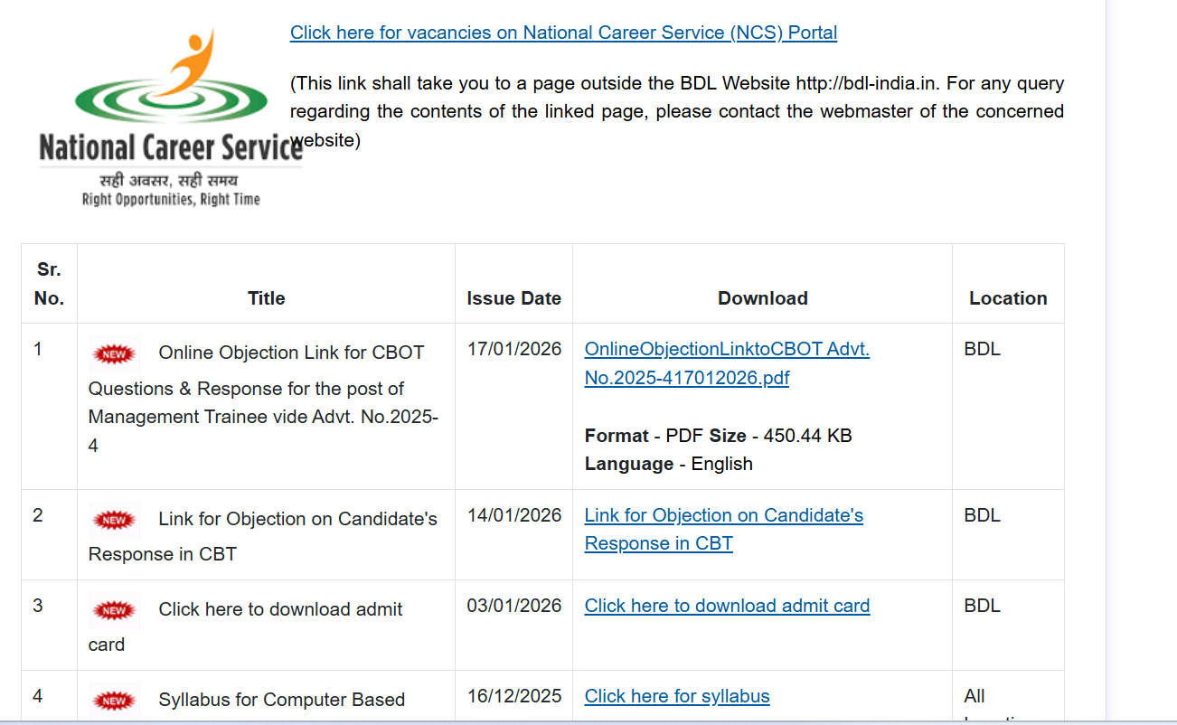Click the 16/12/2025 issue date cell
The width and height of the screenshot is (1177, 725).
pyautogui.click(x=514, y=696)
